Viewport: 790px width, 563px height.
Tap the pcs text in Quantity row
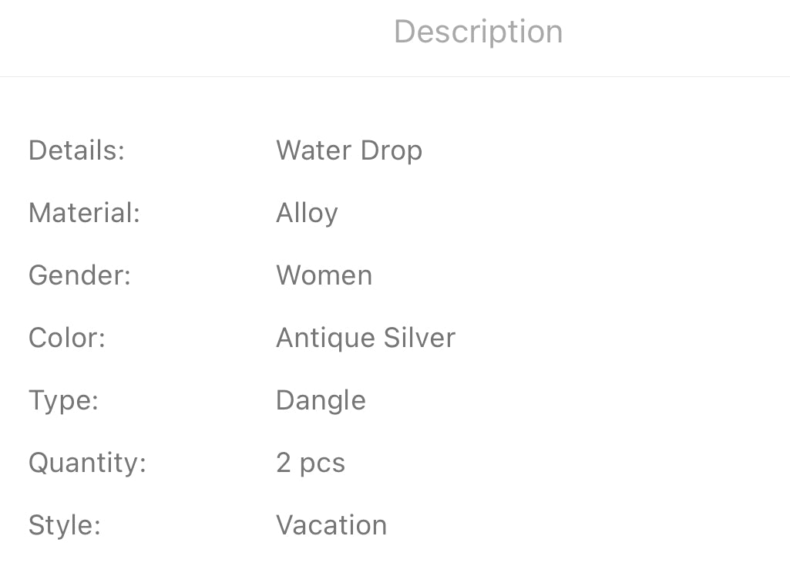coord(322,464)
